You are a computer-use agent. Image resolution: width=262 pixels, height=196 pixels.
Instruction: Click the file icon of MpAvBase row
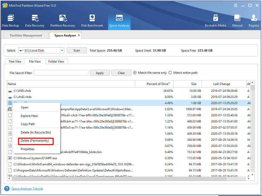point(10,170)
